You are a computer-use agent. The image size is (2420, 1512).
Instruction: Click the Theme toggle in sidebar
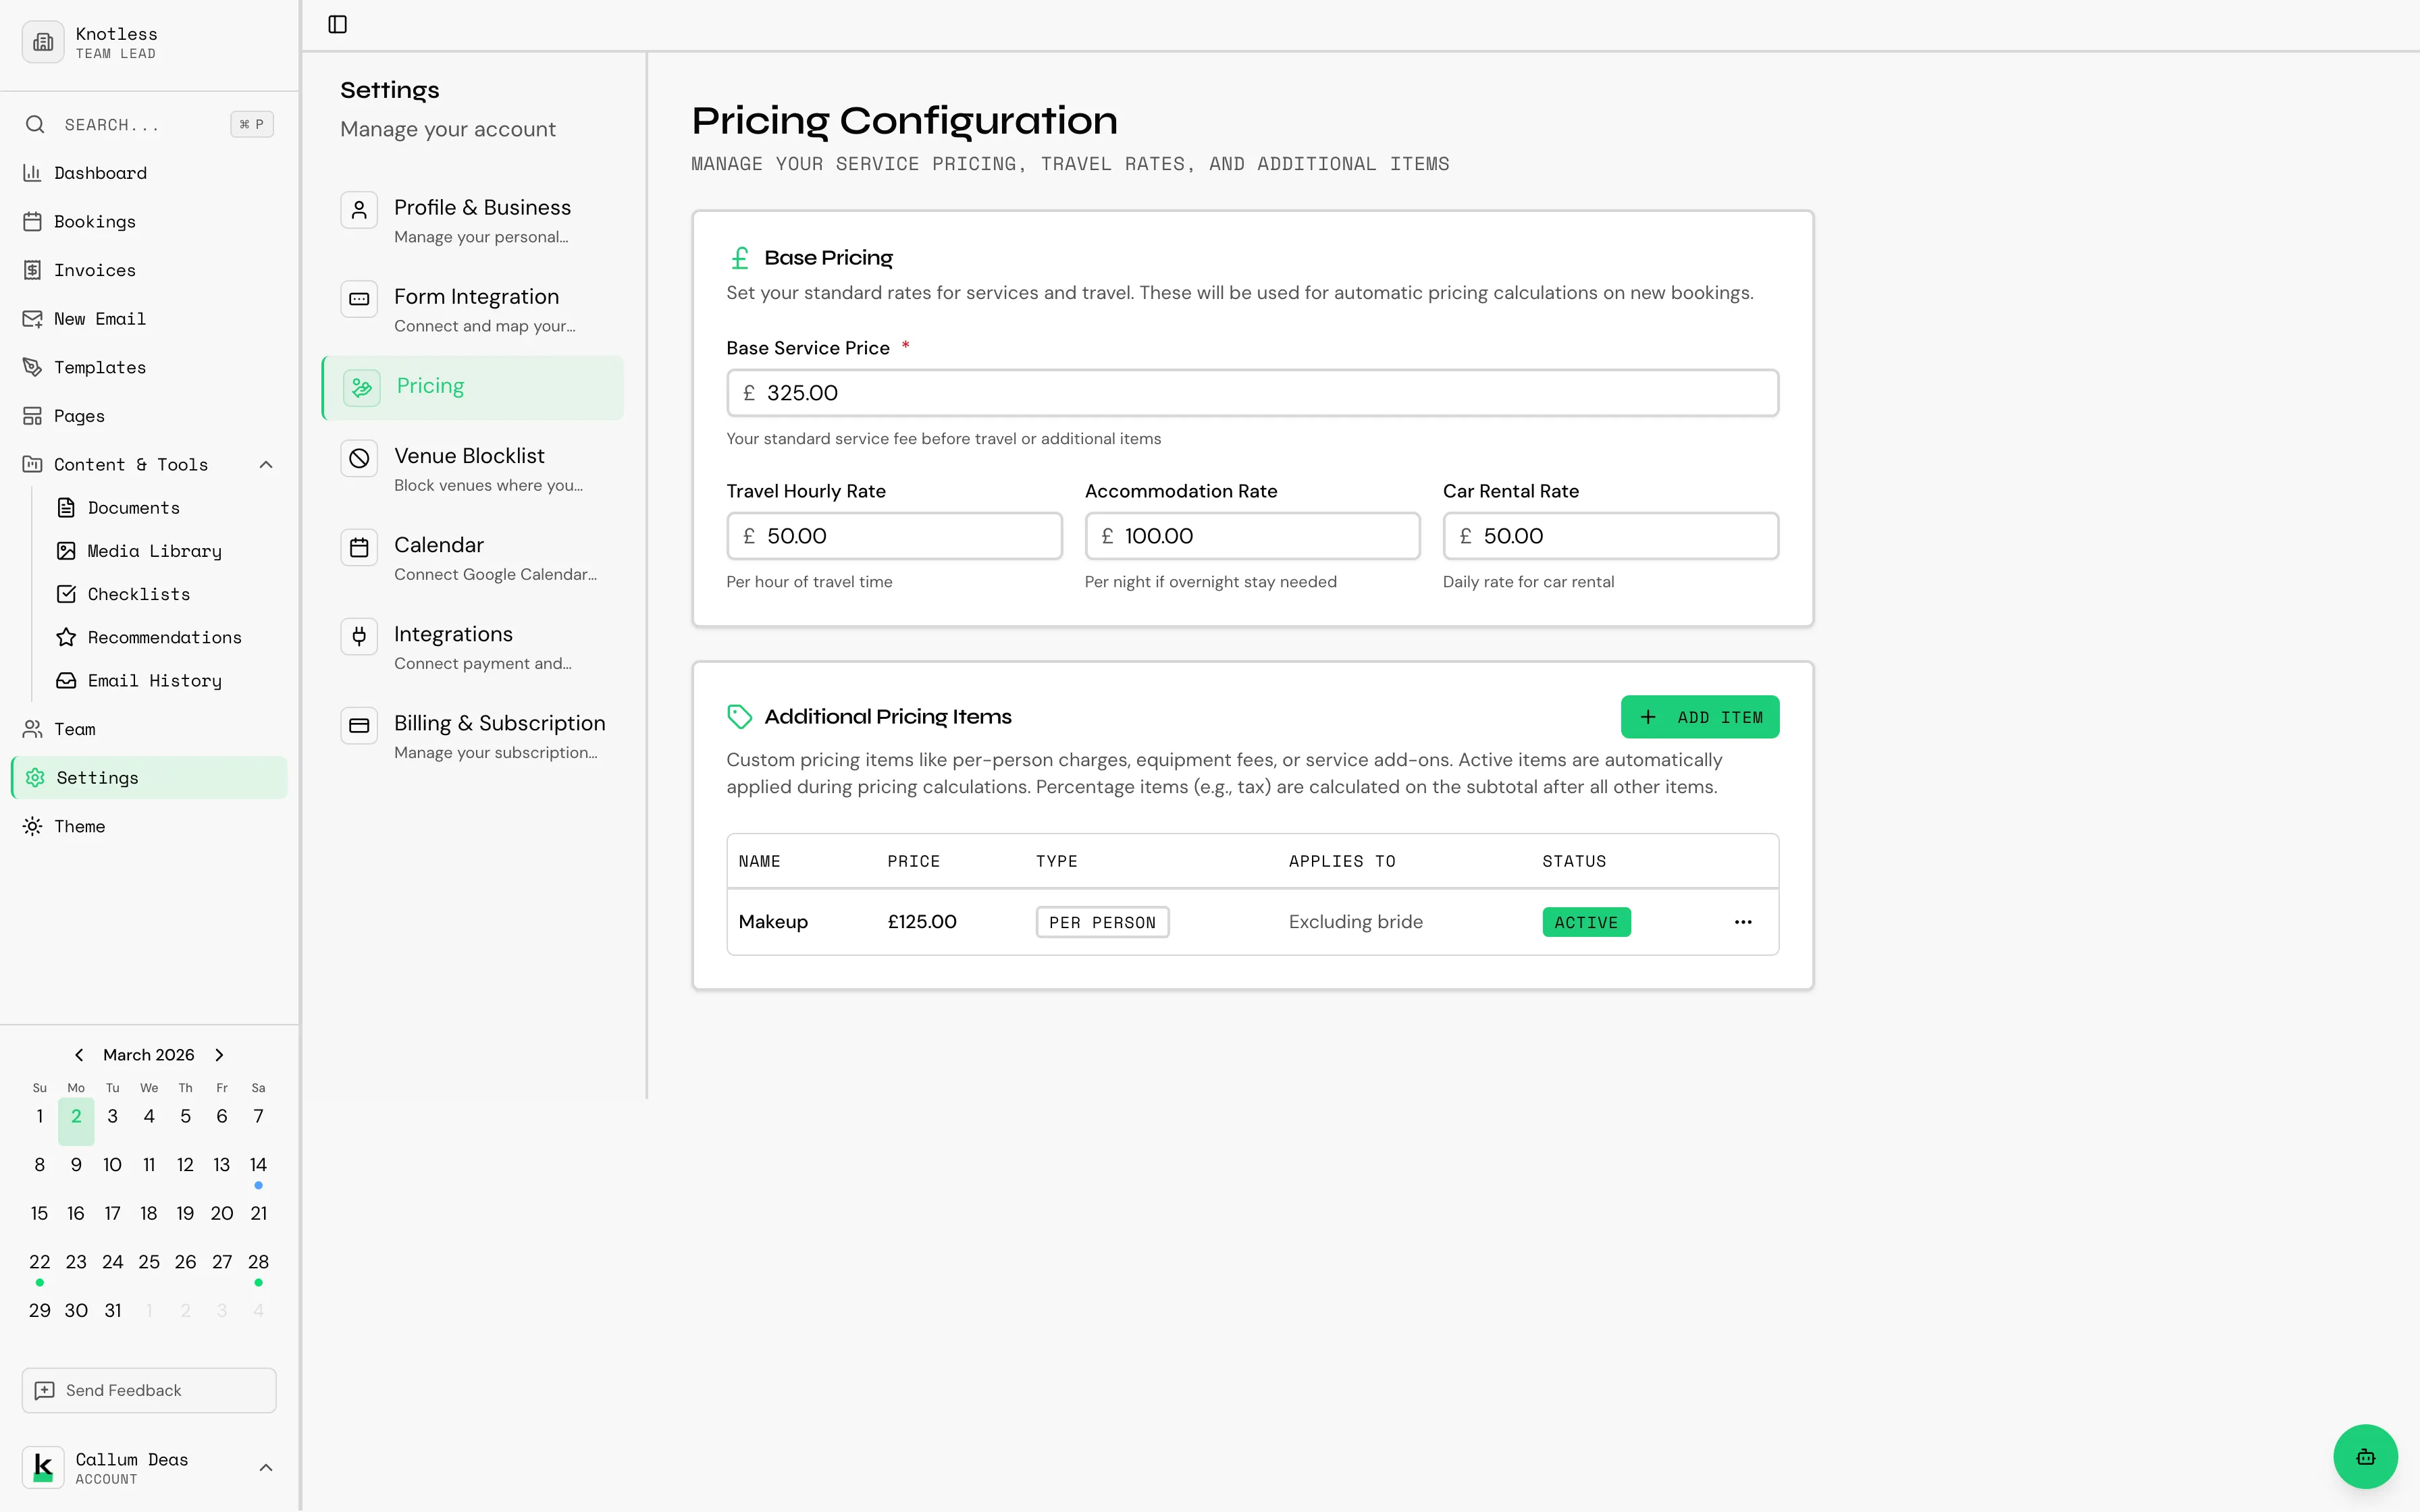coord(33,826)
